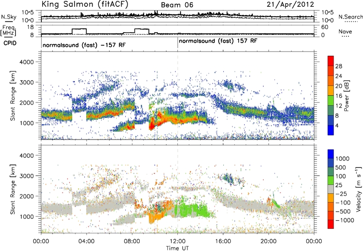This screenshot has width=363, height=251.
Task: Click 'normalsound (fast) -157 RF' text
Action: 84,45
